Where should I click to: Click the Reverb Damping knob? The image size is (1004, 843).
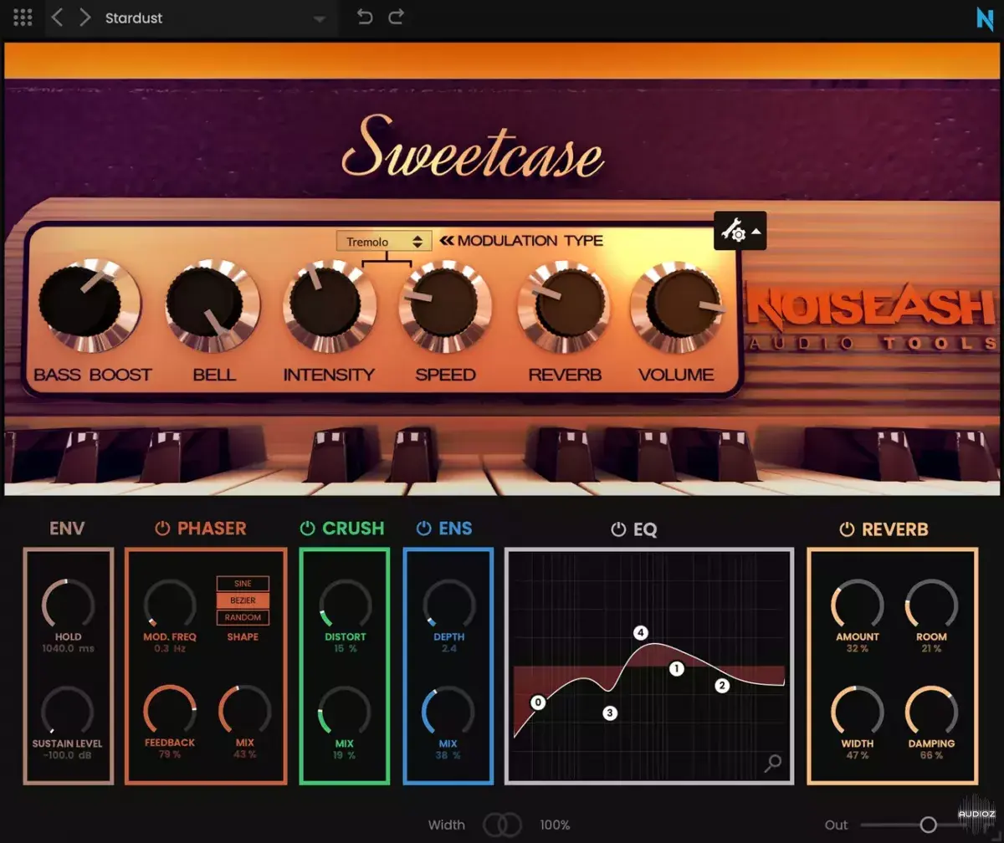coord(931,710)
